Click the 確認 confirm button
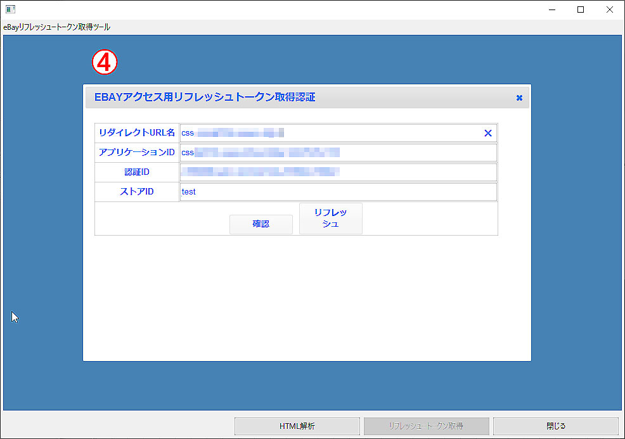The image size is (625, 439). pos(261,224)
